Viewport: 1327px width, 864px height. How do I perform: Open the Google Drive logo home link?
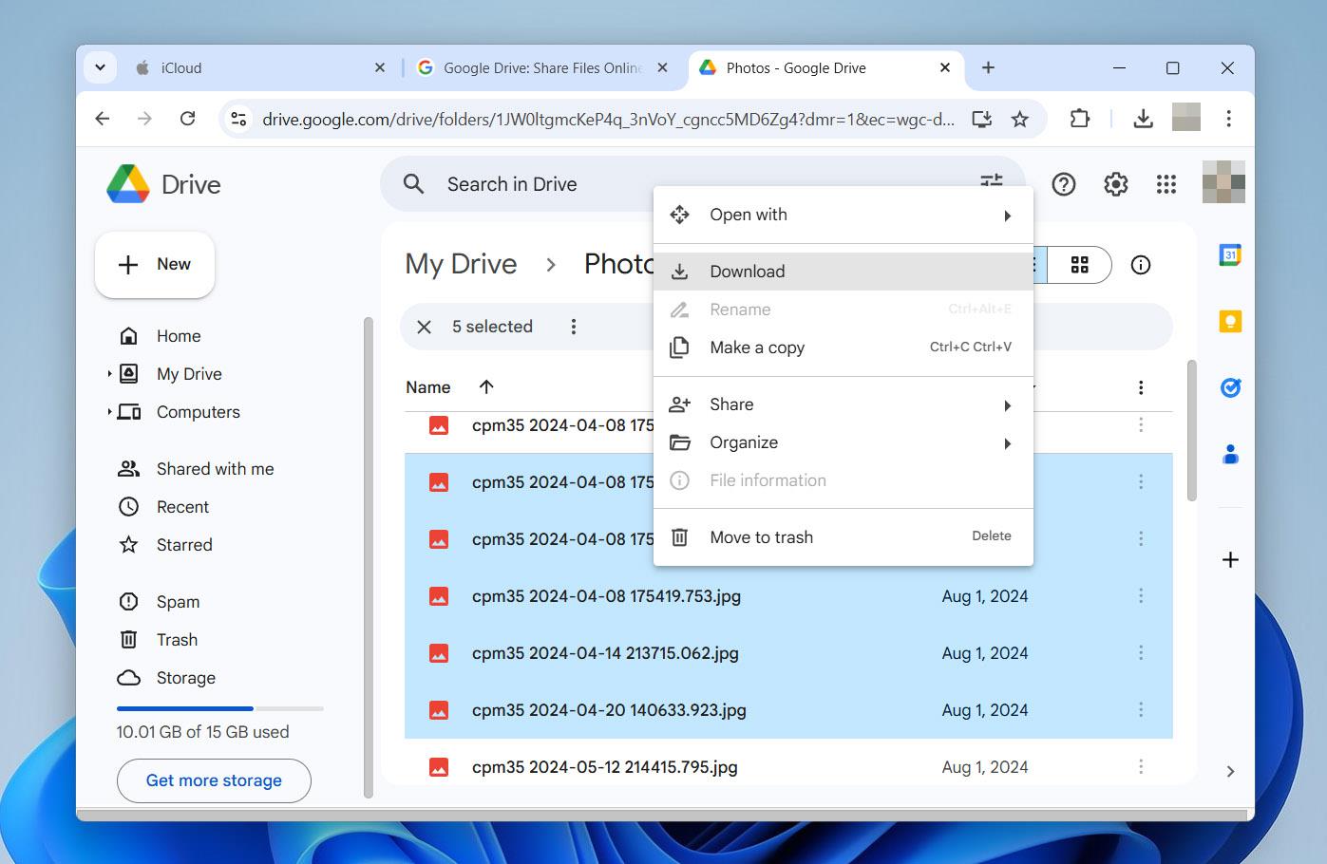point(163,184)
